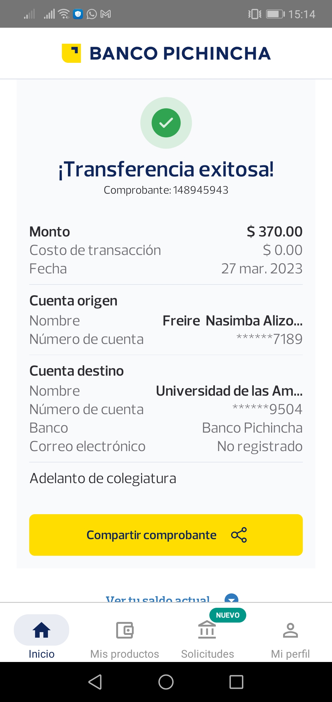332x702 pixels.
Task: Tap the Compartir comprobante button text
Action: (151, 535)
